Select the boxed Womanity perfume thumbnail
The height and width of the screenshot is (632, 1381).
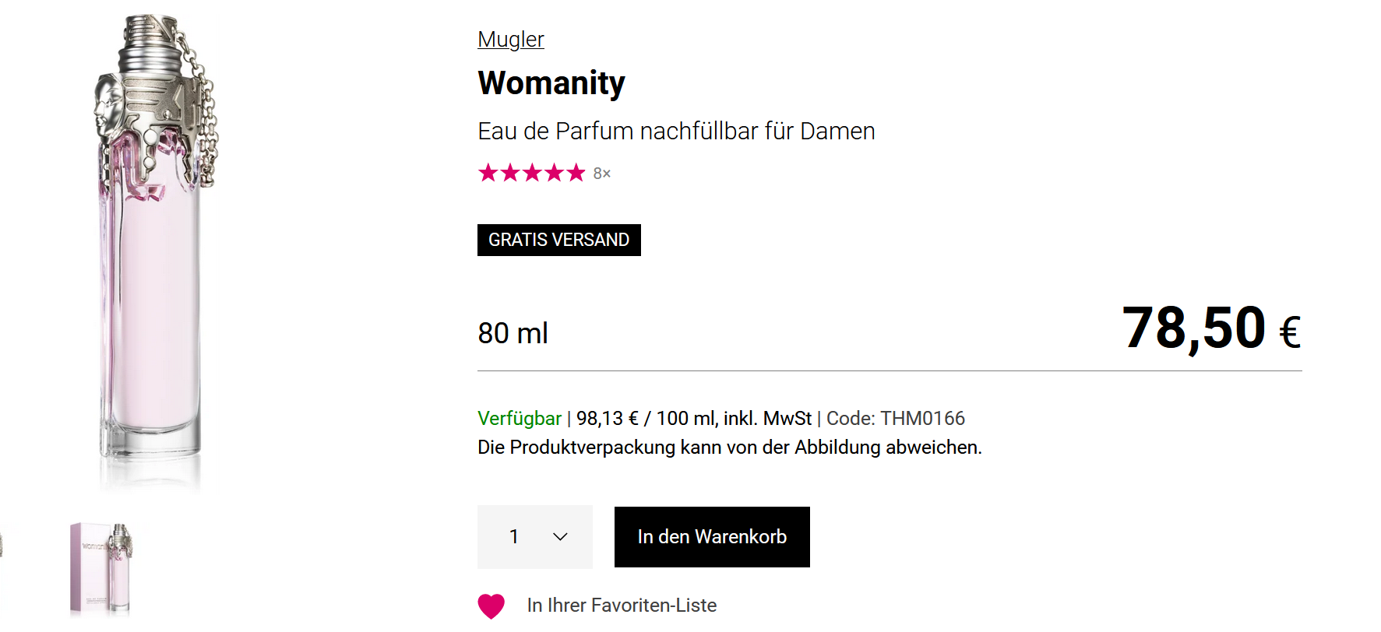[101, 568]
